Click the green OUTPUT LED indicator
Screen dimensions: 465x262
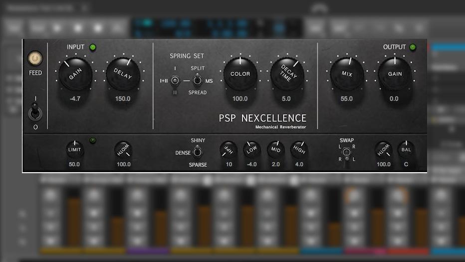tap(413, 47)
